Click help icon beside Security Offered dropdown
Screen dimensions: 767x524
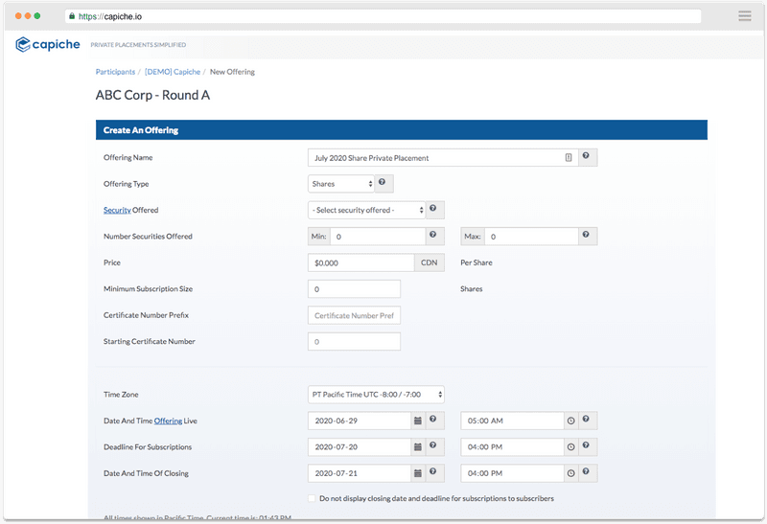tap(433, 209)
